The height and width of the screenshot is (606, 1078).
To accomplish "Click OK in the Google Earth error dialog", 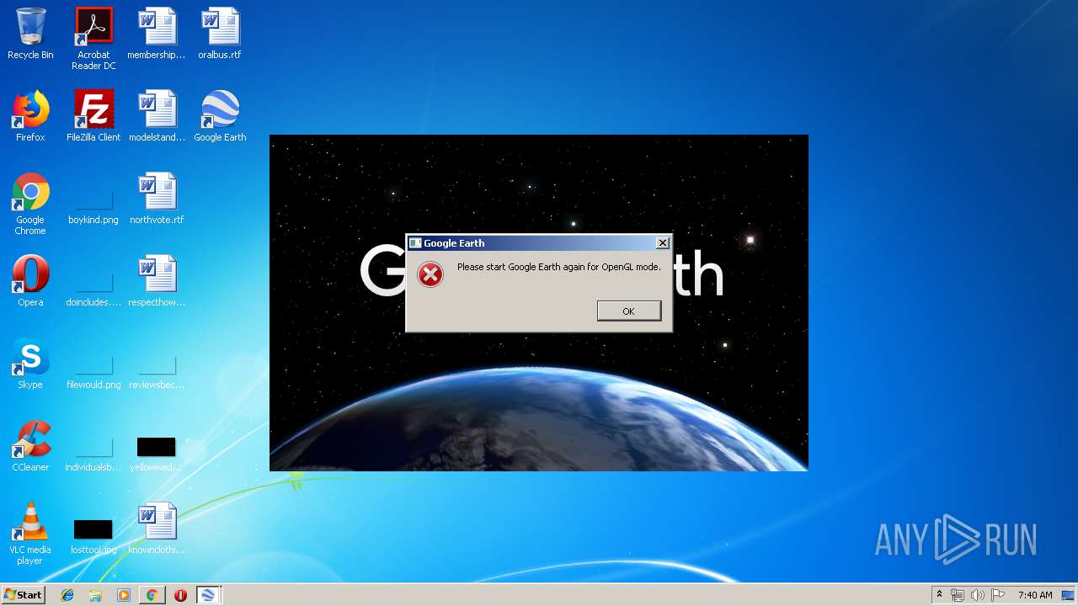I will coord(628,311).
